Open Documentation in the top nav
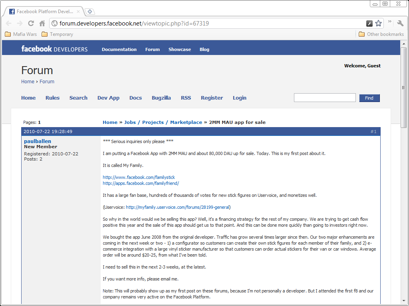Viewport: 409px width, 306px height. pyautogui.click(x=119, y=49)
